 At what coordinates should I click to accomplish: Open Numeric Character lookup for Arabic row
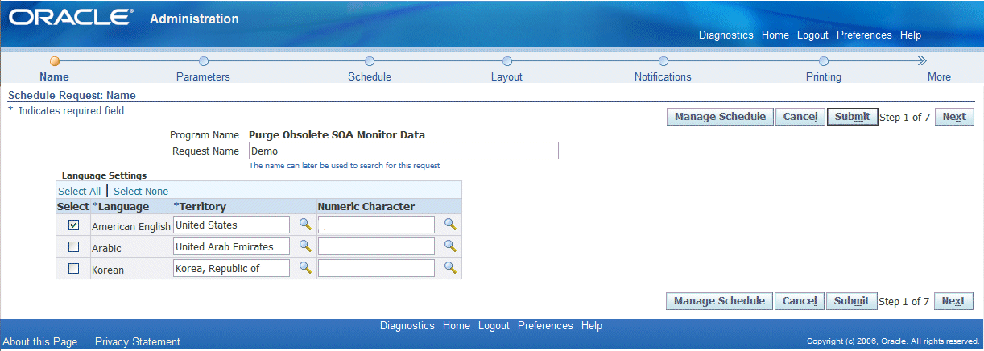pos(450,246)
